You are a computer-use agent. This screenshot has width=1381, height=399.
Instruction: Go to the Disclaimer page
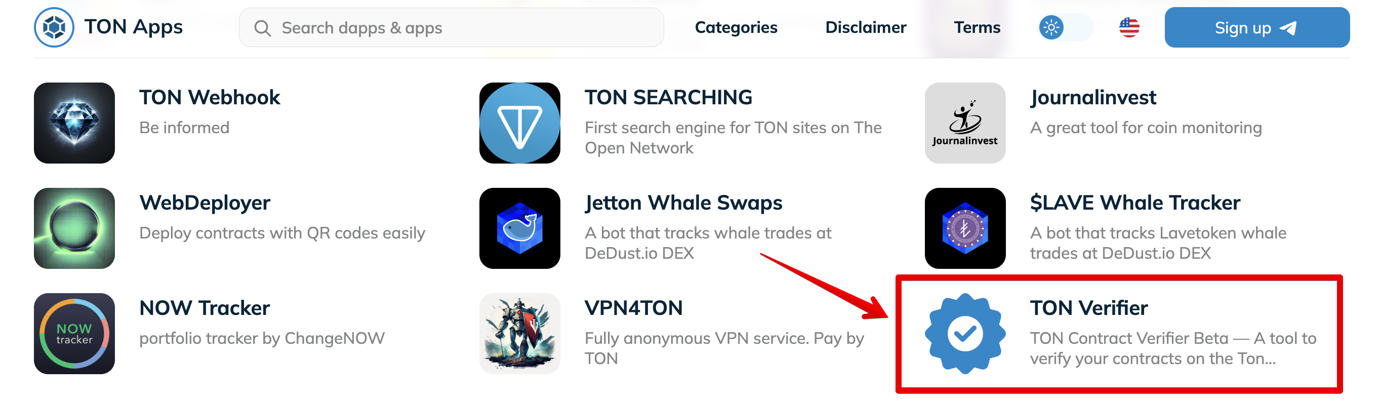pos(865,27)
